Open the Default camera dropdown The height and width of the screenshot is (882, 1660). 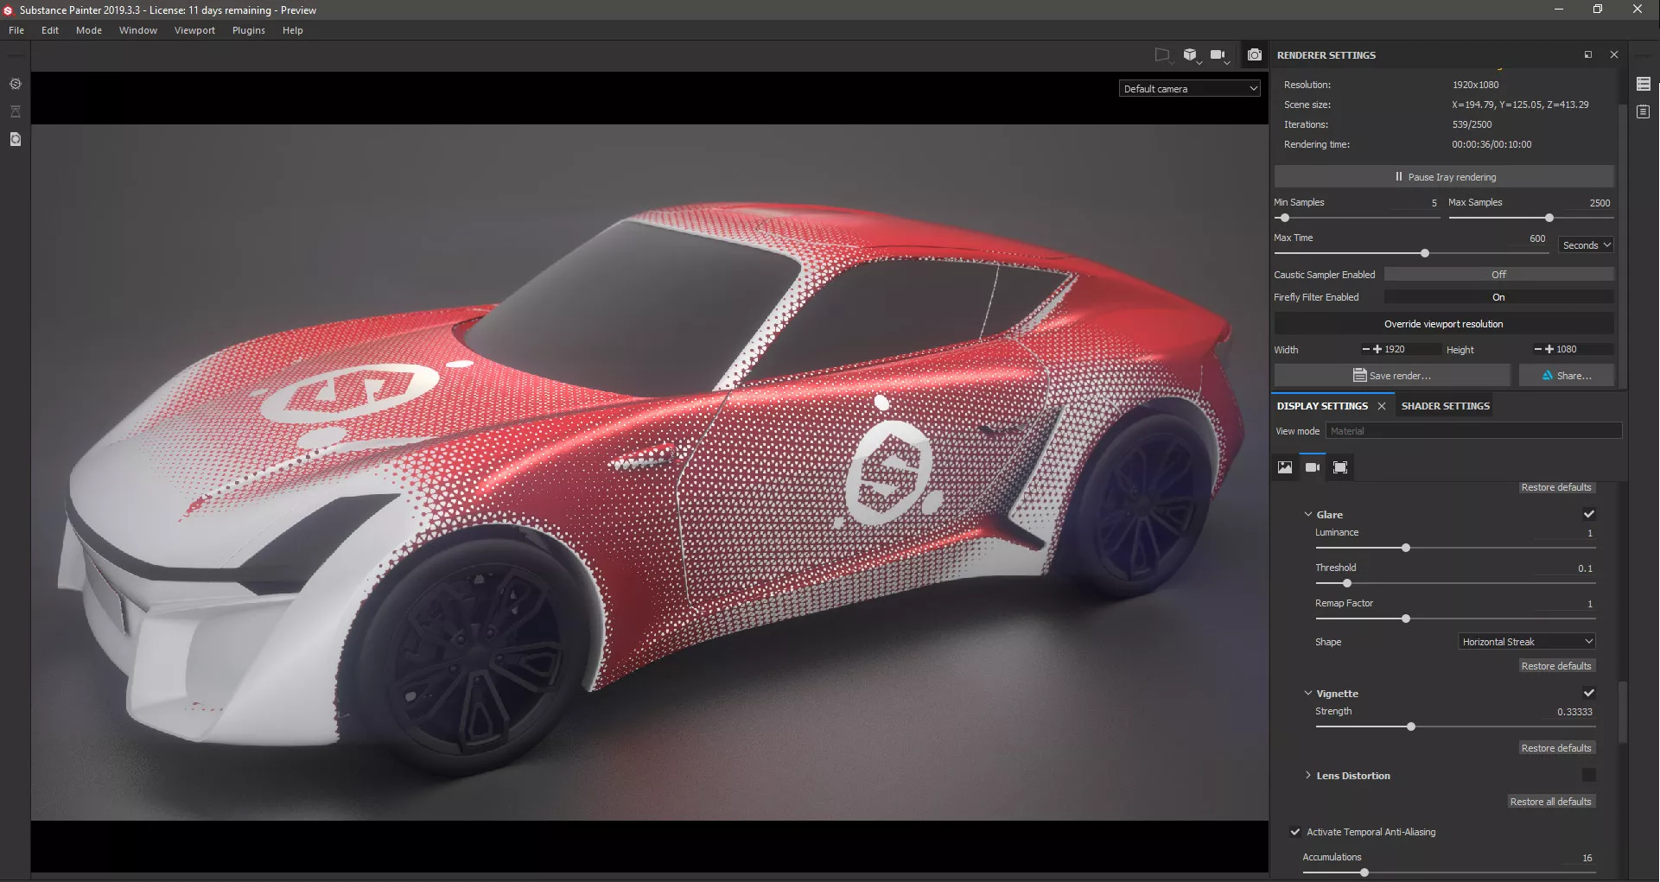click(1189, 89)
